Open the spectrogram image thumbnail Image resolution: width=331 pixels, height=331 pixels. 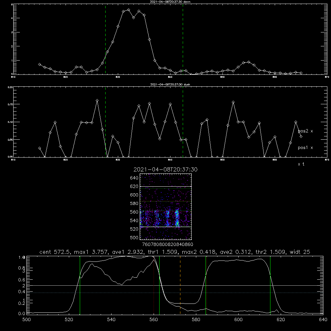point(165,207)
